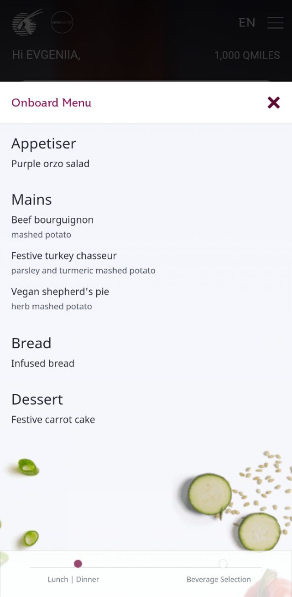Image resolution: width=292 pixels, height=597 pixels.
Task: Switch to the Lunch | Dinner tab
Action: [x=73, y=579]
